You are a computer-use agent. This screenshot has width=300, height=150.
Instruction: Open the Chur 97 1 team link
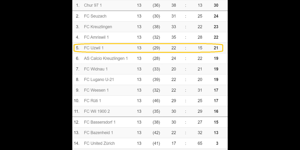93,5
